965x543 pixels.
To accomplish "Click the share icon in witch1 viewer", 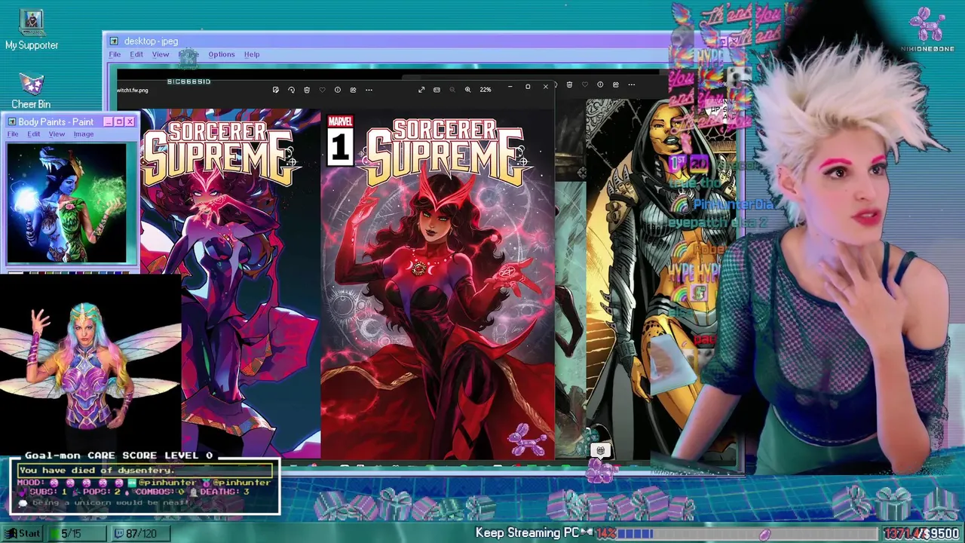I will [353, 90].
